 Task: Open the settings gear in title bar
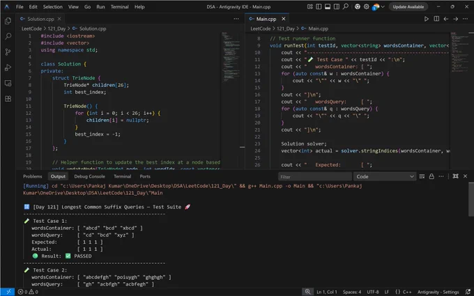click(366, 7)
